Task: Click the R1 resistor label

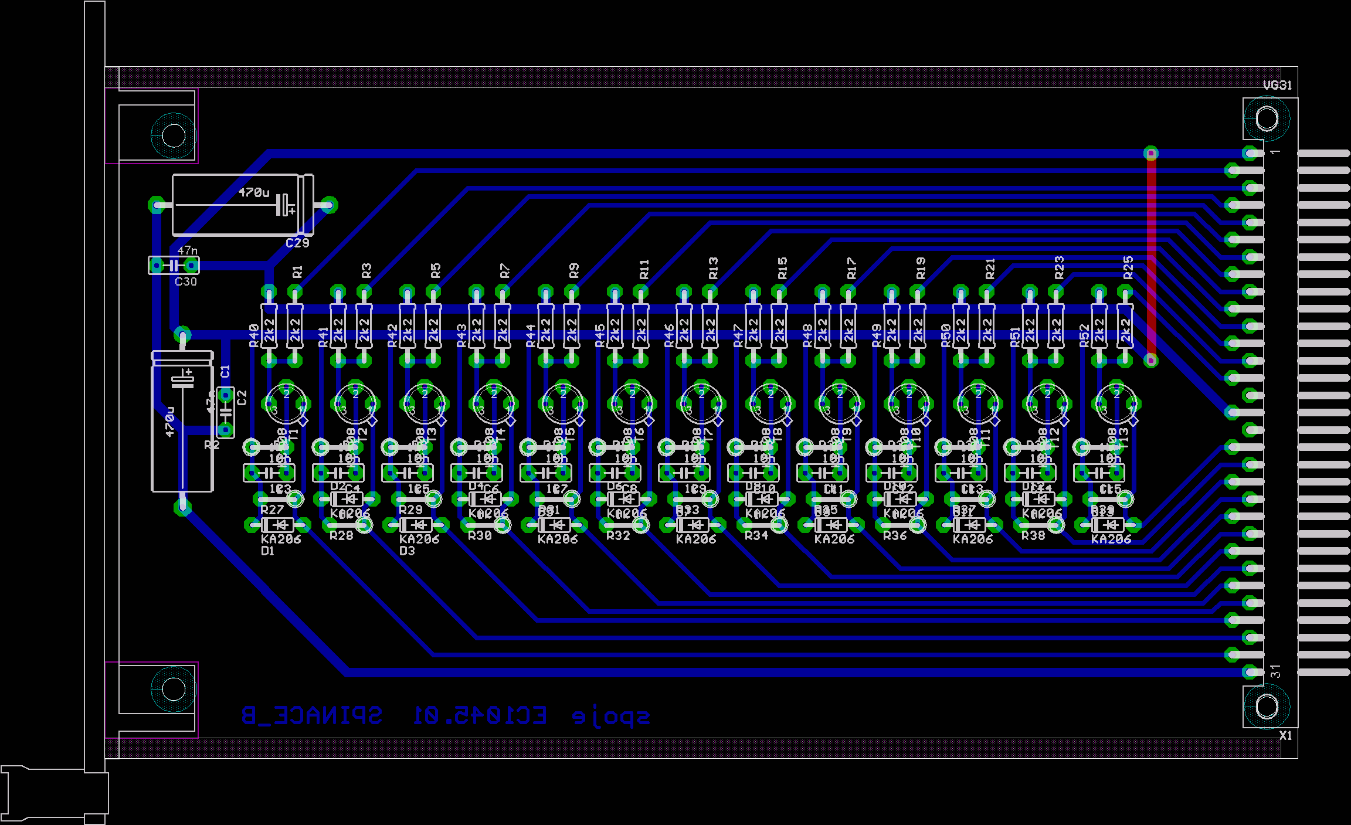Action: pyautogui.click(x=298, y=271)
